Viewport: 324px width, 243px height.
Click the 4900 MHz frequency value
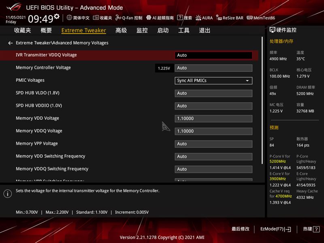(x=278, y=59)
